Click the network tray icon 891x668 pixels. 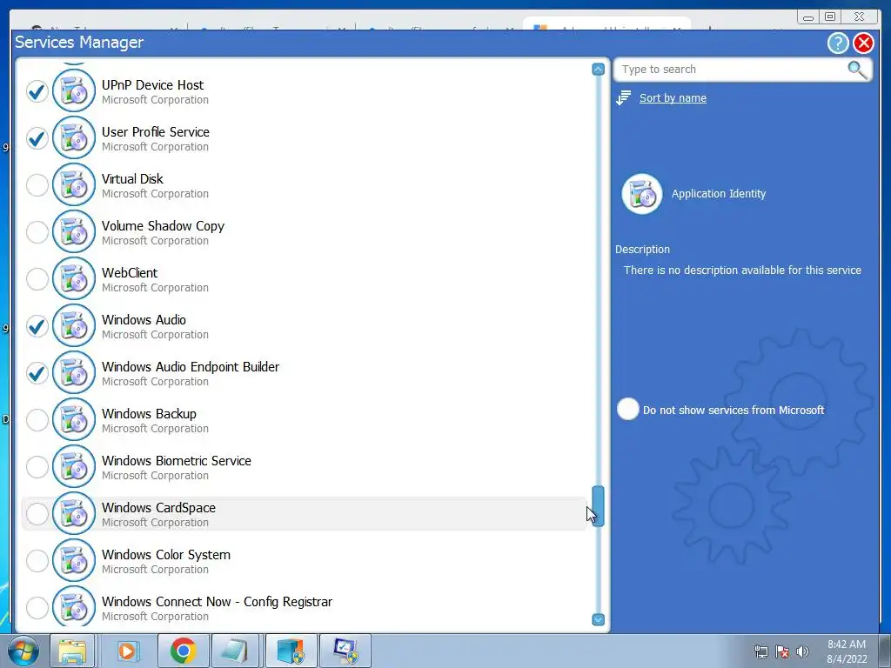760,651
